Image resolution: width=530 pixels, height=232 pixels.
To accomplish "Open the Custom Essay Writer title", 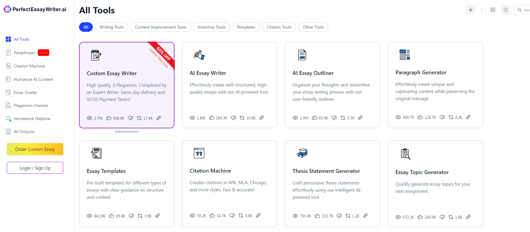I will (x=112, y=73).
